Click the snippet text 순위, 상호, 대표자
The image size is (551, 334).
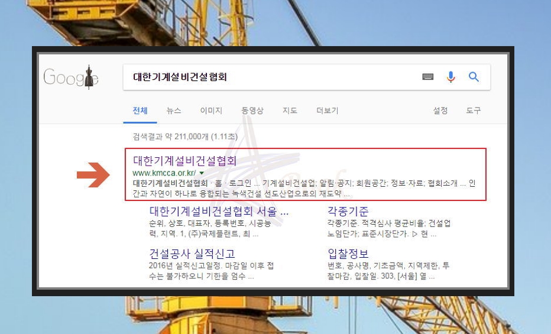[x=210, y=223]
